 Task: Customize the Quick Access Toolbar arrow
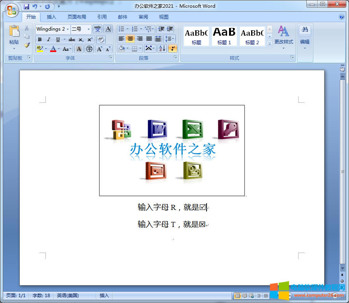(59, 6)
